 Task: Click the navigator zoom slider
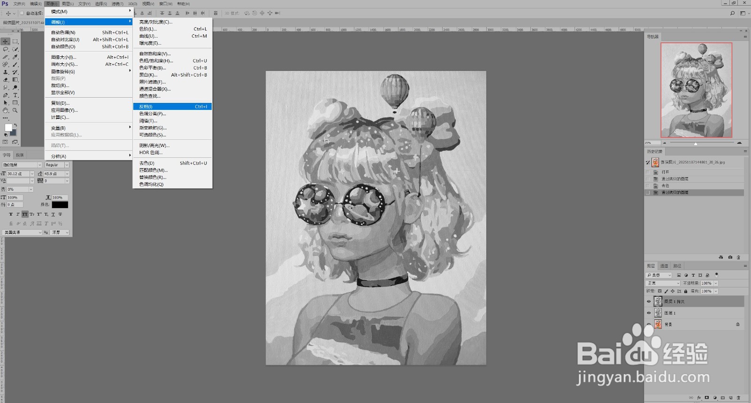(695, 143)
